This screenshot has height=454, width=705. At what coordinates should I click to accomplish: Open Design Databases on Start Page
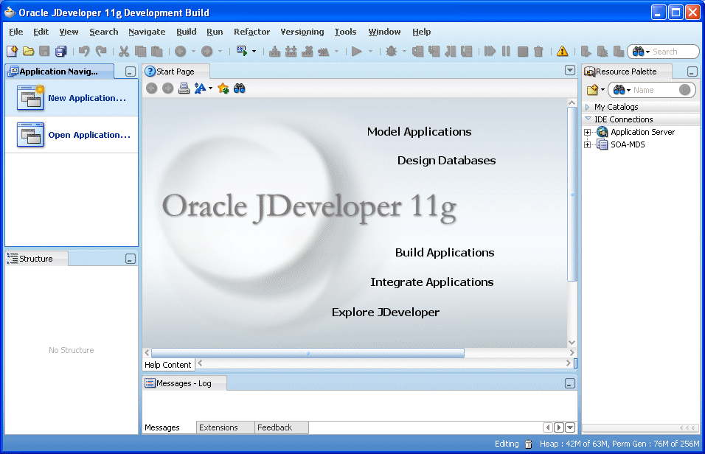click(x=446, y=161)
